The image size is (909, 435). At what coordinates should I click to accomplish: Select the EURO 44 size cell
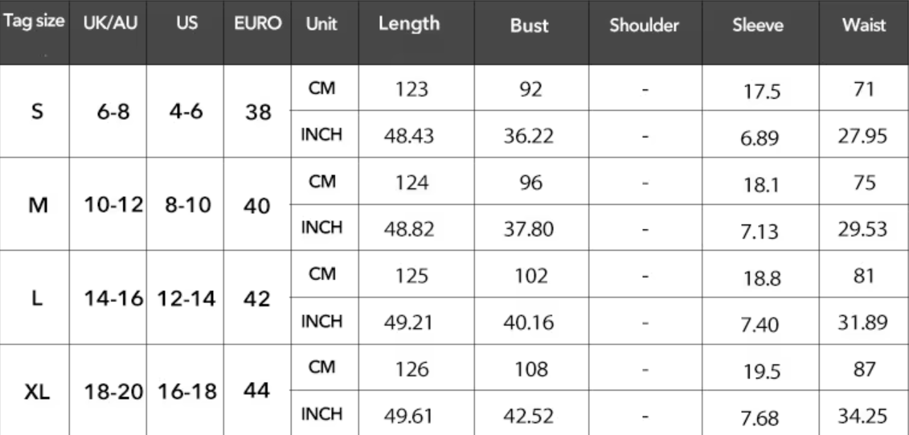(x=257, y=392)
